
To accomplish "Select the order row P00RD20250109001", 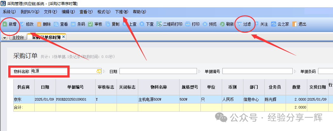I will (x=75, y=99).
